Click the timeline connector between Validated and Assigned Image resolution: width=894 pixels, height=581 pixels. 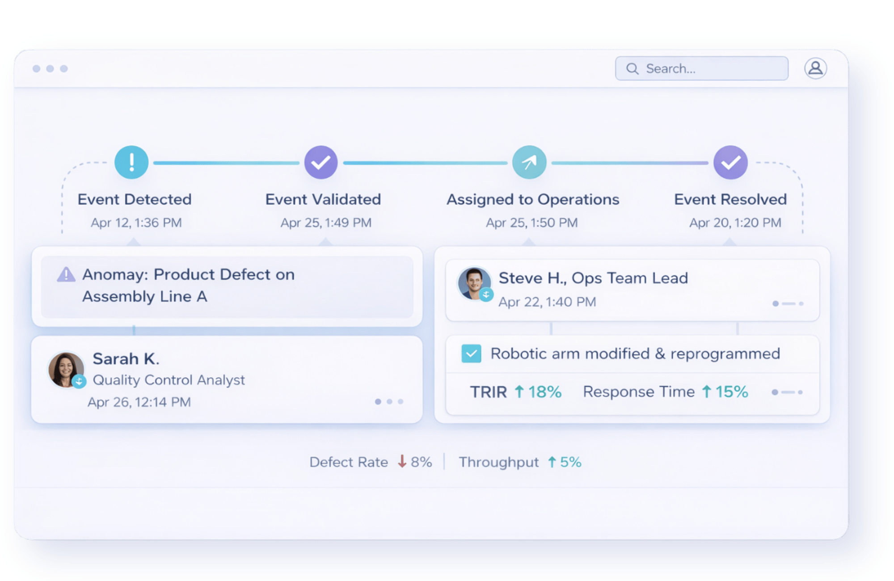click(x=425, y=162)
